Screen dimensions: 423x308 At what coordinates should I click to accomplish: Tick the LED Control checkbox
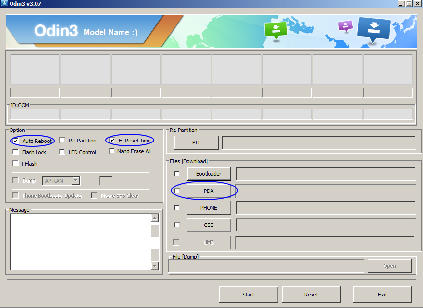pyautogui.click(x=62, y=152)
